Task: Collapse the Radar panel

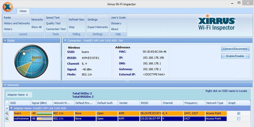Action: point(5,41)
